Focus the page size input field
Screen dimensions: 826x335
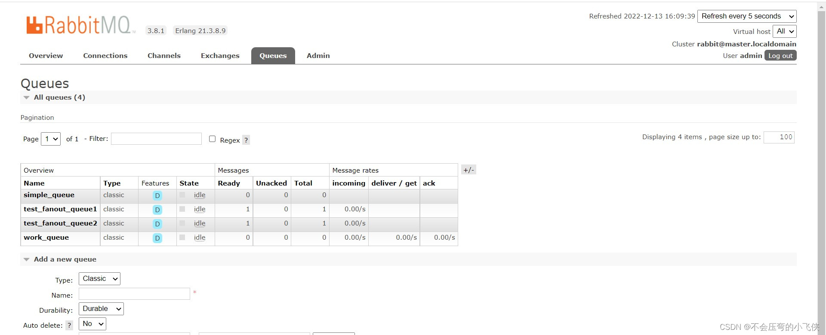[779, 137]
